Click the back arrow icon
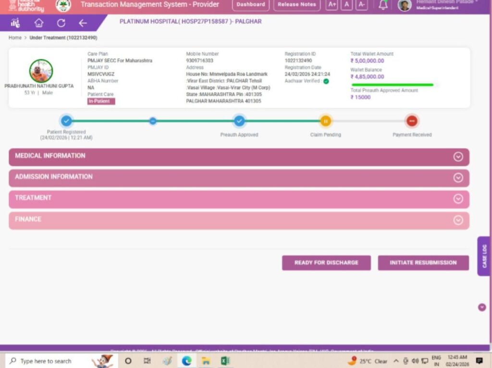Viewport: 492px width, 368px height. click(83, 23)
